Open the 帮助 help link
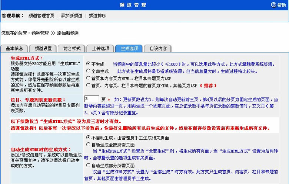Screen dimensions: 289x184 (282, 5)
